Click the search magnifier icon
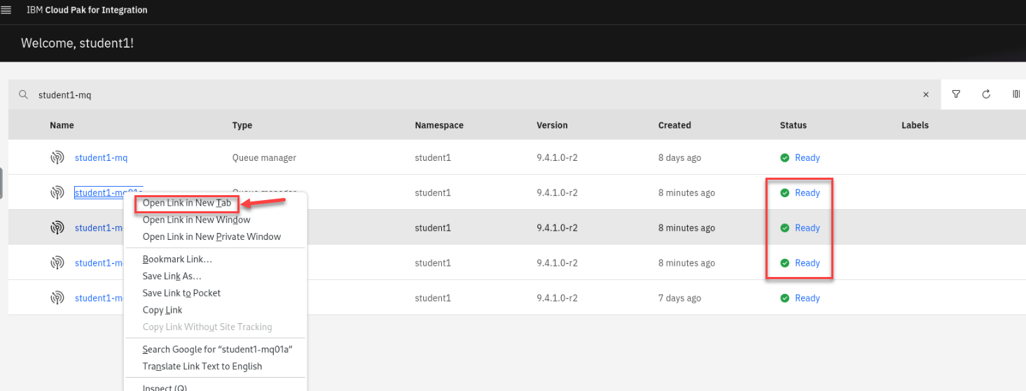The image size is (1026, 391). point(23,94)
